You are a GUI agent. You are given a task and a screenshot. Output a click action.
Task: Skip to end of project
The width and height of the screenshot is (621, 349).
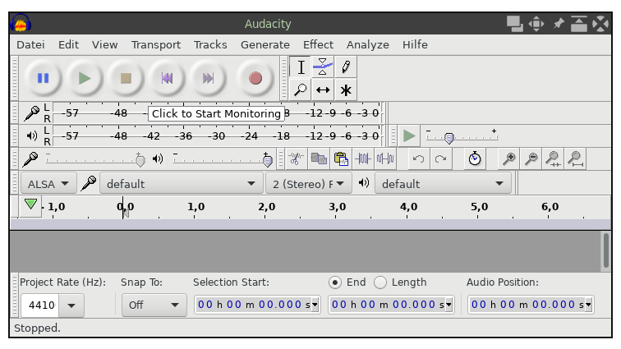[209, 78]
